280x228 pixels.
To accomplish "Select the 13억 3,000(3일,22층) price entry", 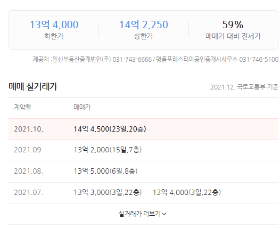I will pos(108,193).
